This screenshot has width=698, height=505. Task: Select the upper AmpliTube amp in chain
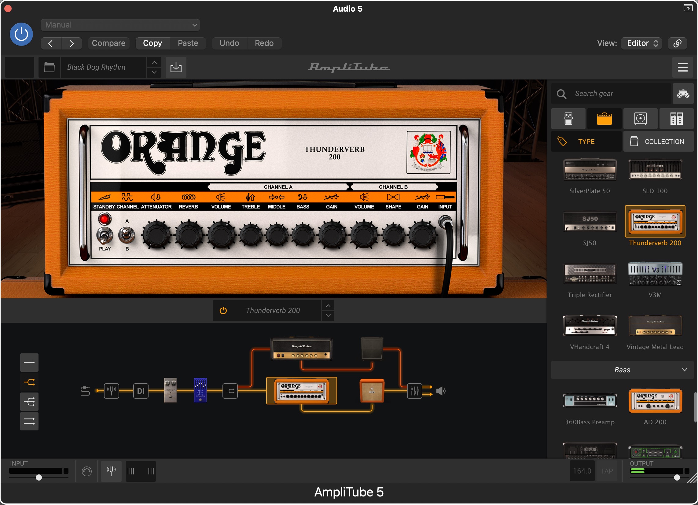click(x=302, y=349)
